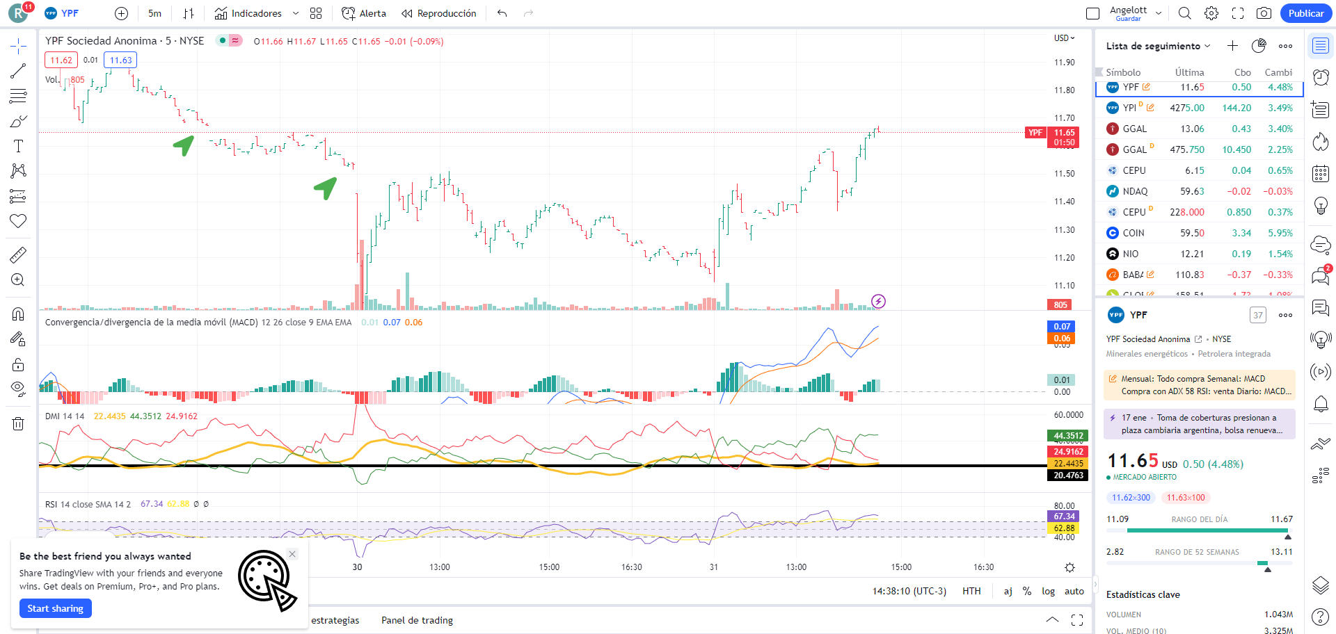Expand the indicator templates dropdown arrow

(x=296, y=13)
